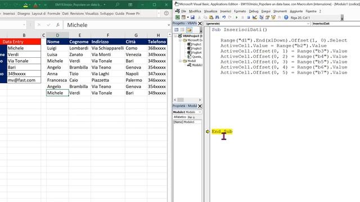Save the VBA project with the floppy disk icon
This screenshot has height=202, width=360.
coord(192,17)
